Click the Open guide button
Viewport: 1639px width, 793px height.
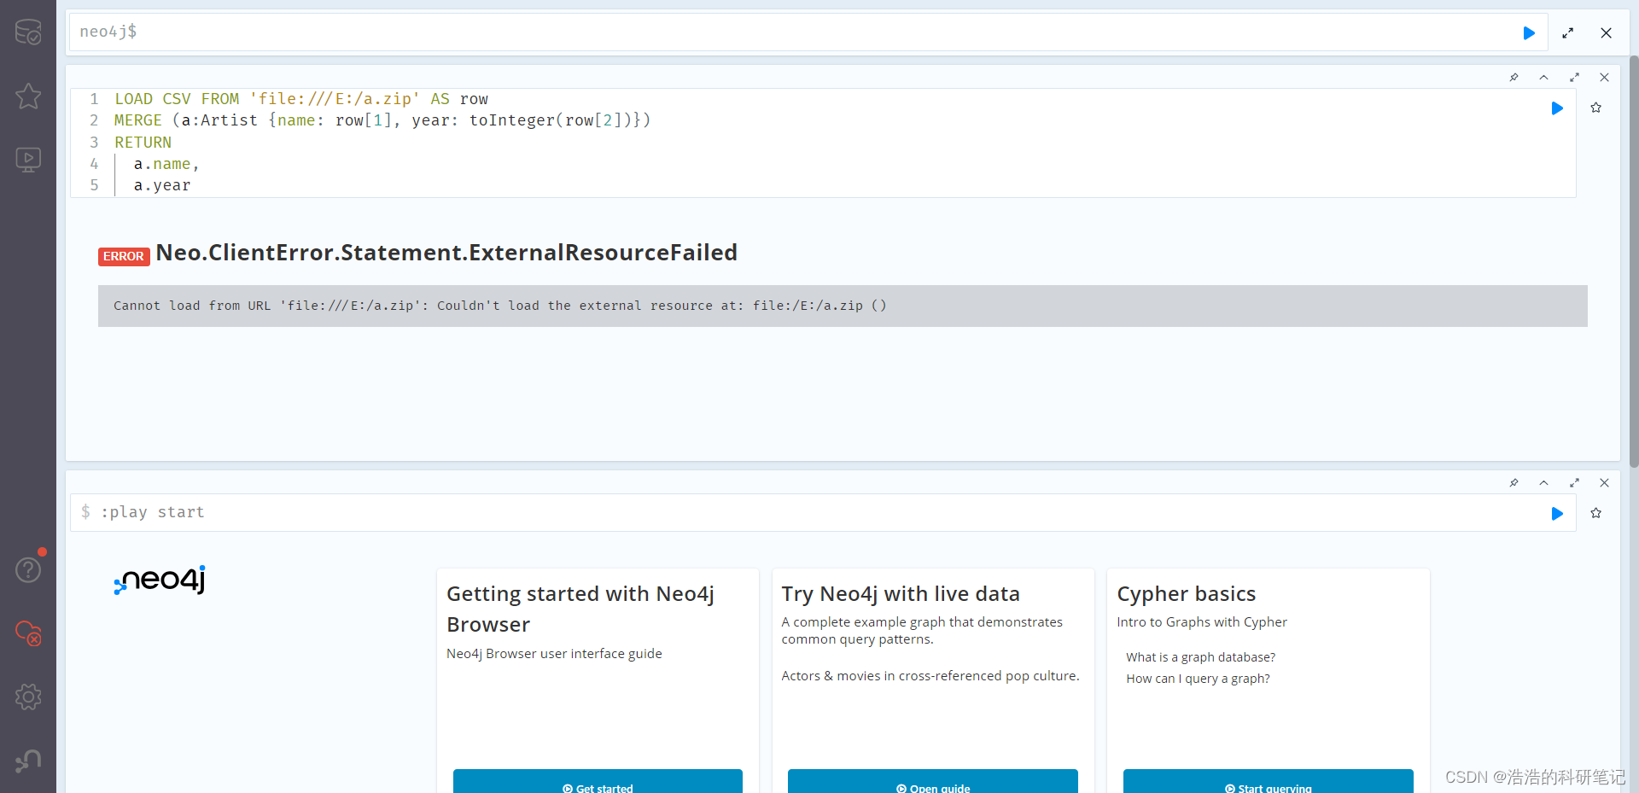(x=933, y=782)
